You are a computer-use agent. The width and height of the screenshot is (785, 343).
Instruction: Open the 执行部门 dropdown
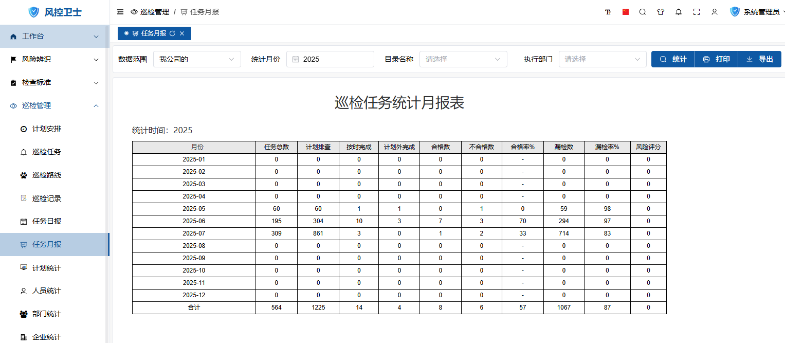[602, 59]
